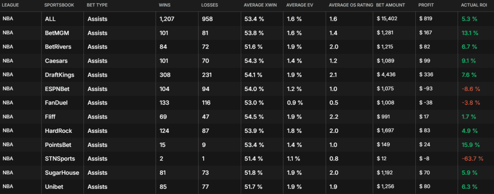This screenshot has height=194, width=494.
Task: Select the BetMGM sportsbook name
Action: click(57, 33)
